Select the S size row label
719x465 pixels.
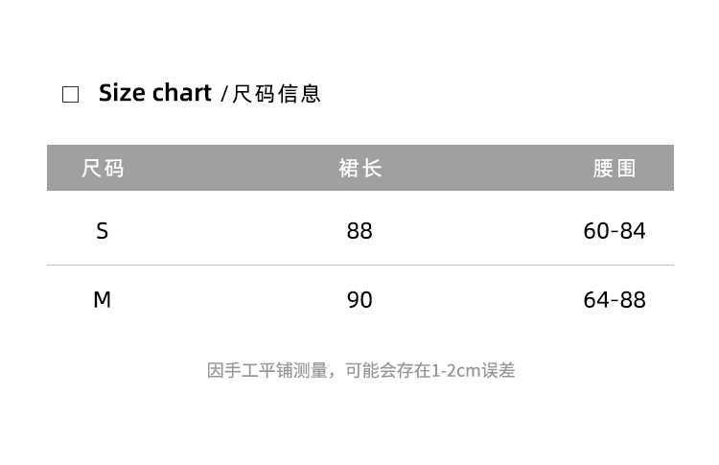[103, 231]
